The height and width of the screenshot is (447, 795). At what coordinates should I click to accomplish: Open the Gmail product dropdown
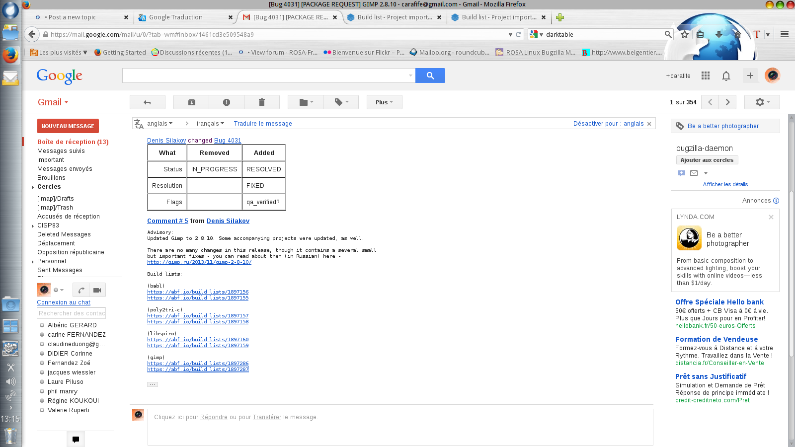[x=53, y=102]
